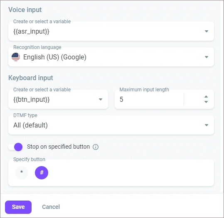The image size is (224, 218).
Task: Increase Maximum input length with up arrow
Action: (x=206, y=97)
